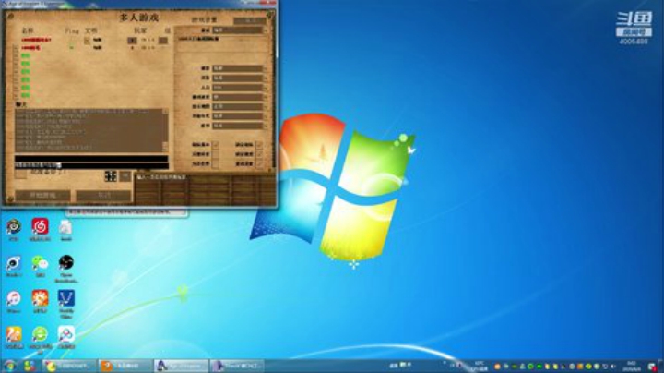Click the speaker volume icon in the system tray
This screenshot has height=373, width=664.
(x=612, y=367)
